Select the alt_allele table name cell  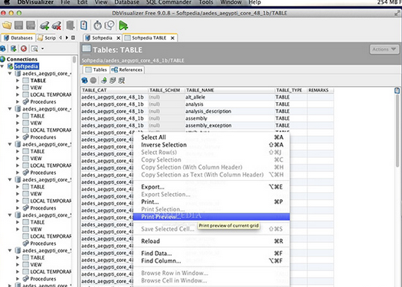(x=230, y=97)
